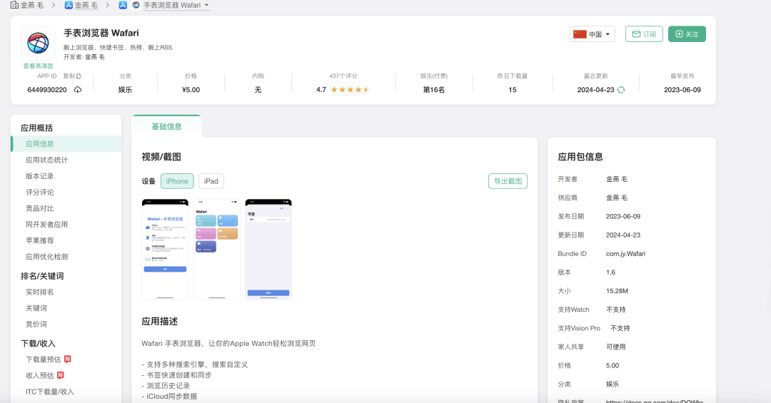Click developer name 金燕 毛 under app title
This screenshot has width=771, height=403.
pos(95,57)
